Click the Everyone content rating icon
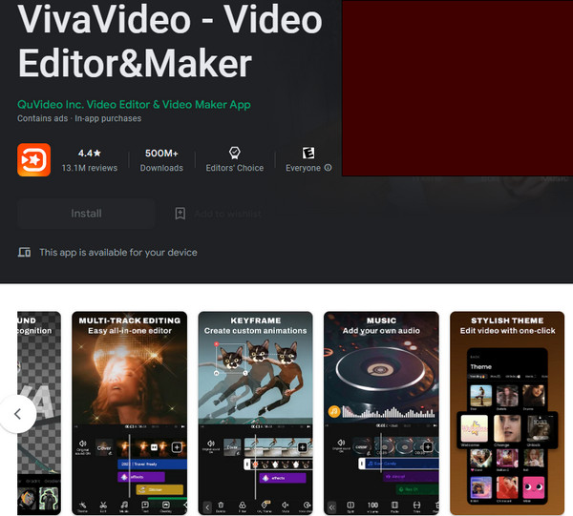 click(308, 153)
